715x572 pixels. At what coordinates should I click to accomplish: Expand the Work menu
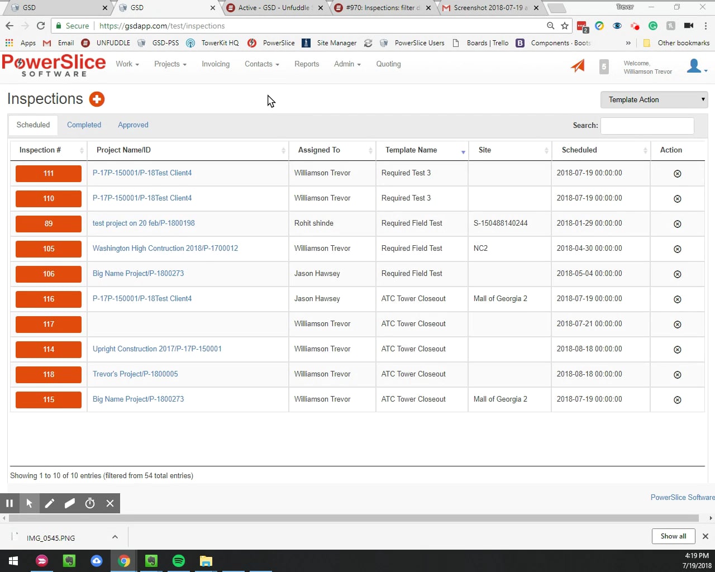point(127,64)
